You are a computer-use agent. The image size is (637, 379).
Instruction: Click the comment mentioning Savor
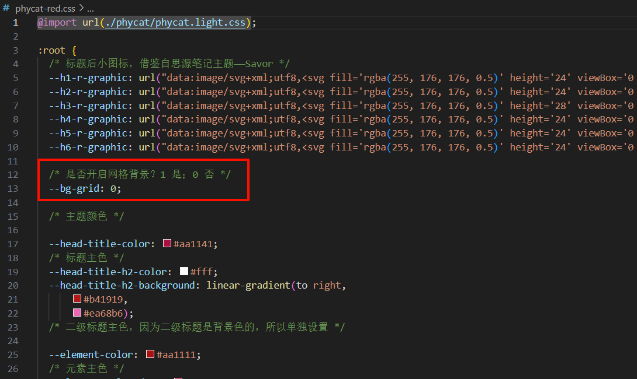(169, 64)
